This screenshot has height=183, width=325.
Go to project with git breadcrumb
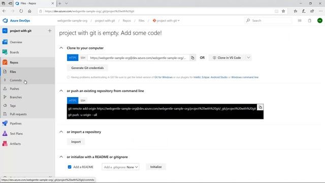point(105,20)
